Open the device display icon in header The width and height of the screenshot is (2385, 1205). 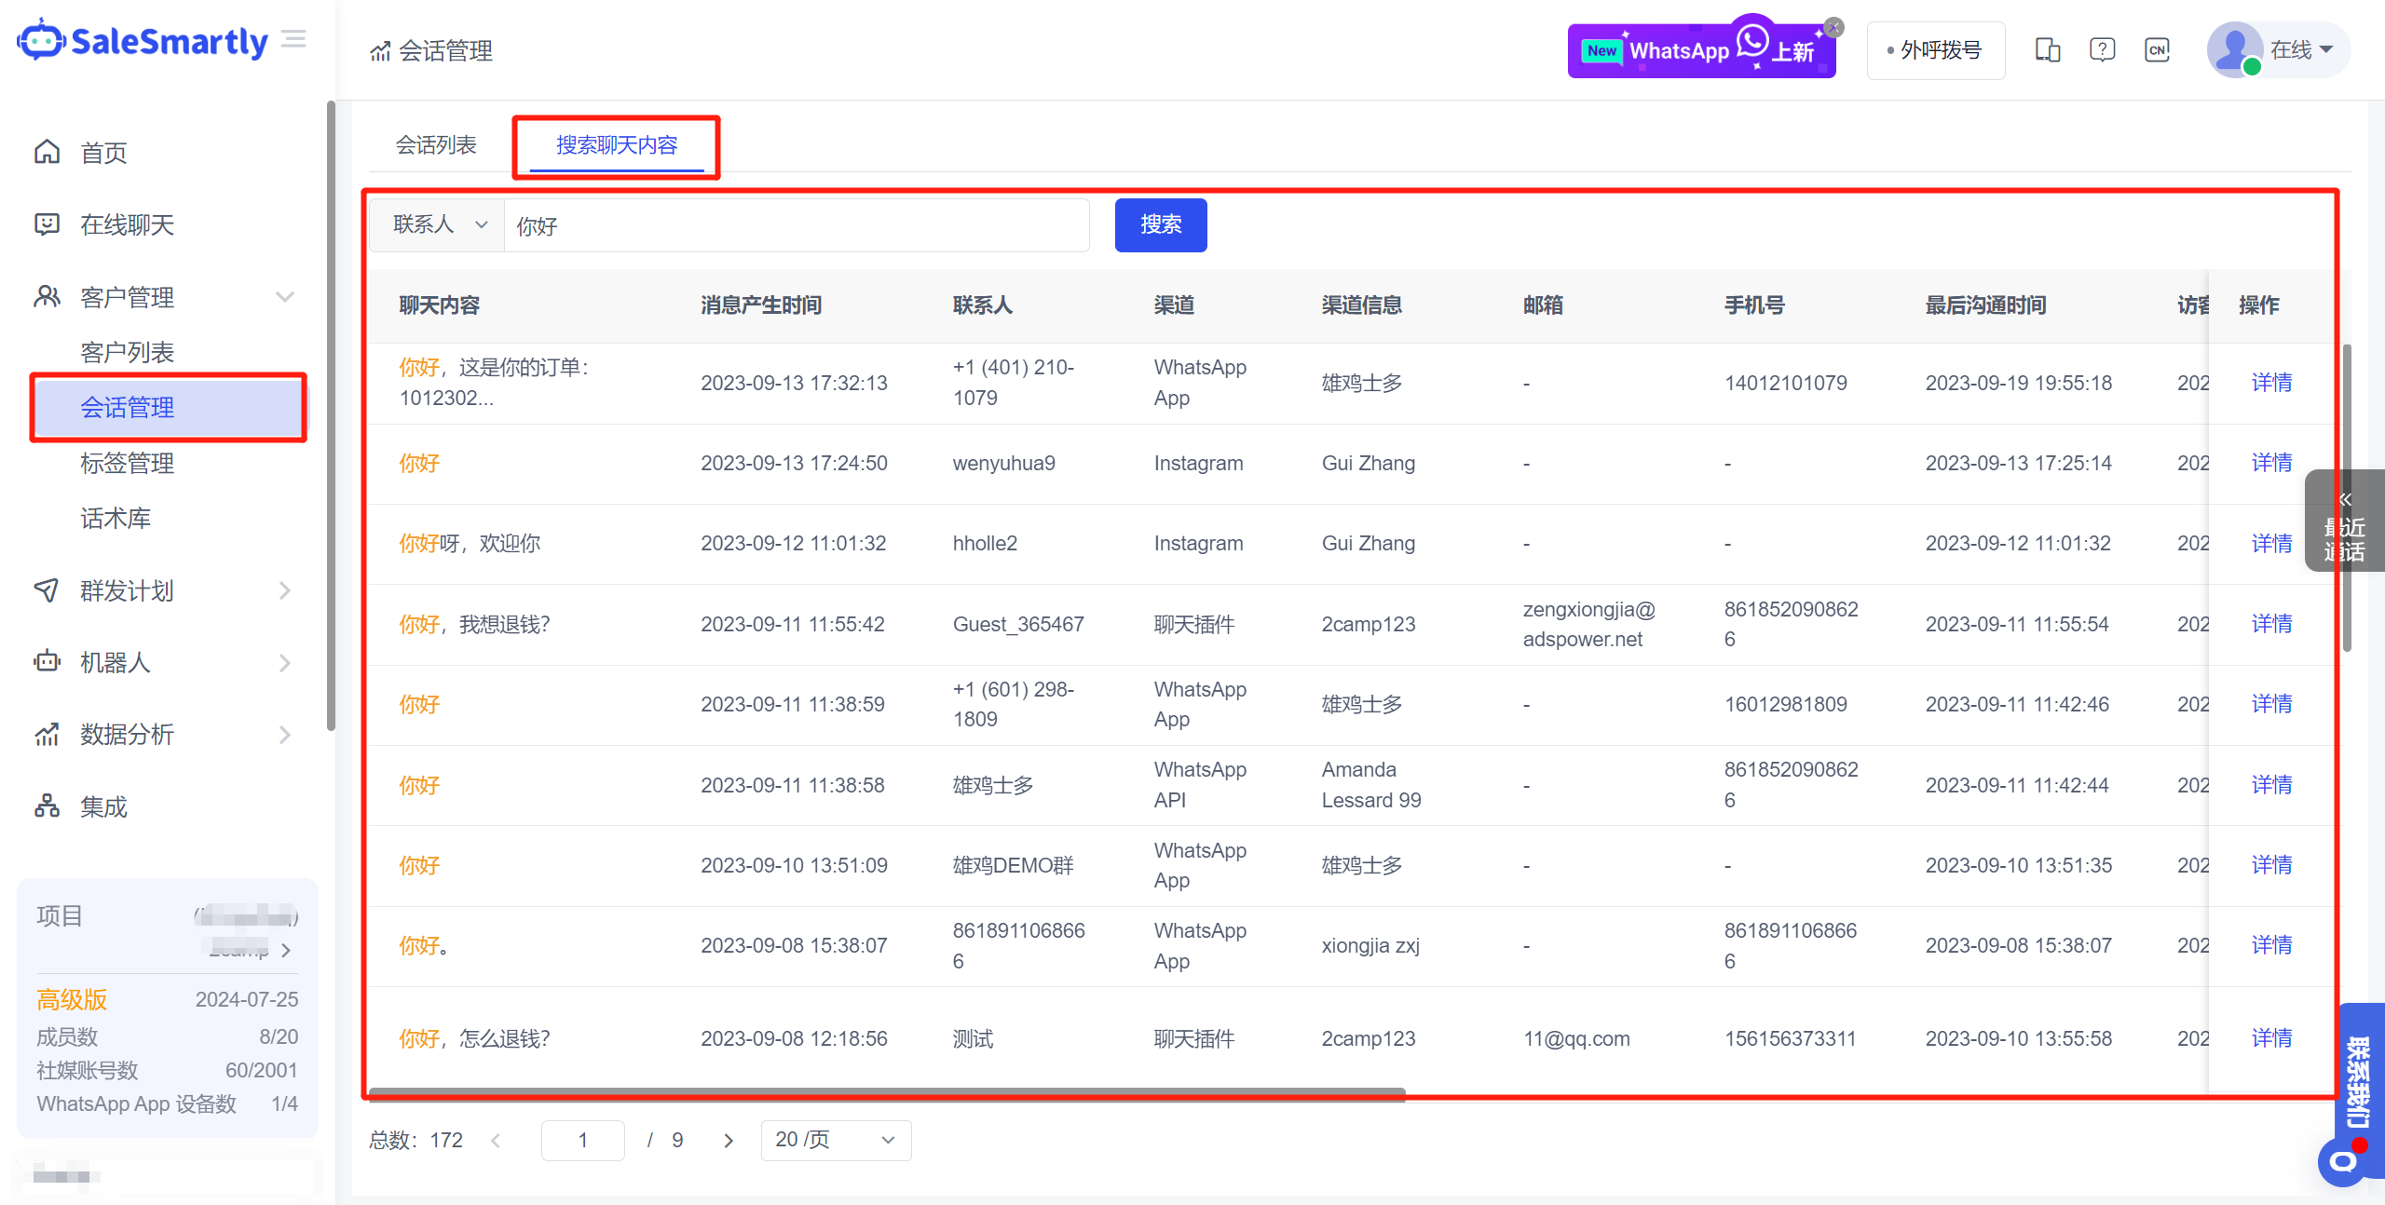click(2047, 50)
